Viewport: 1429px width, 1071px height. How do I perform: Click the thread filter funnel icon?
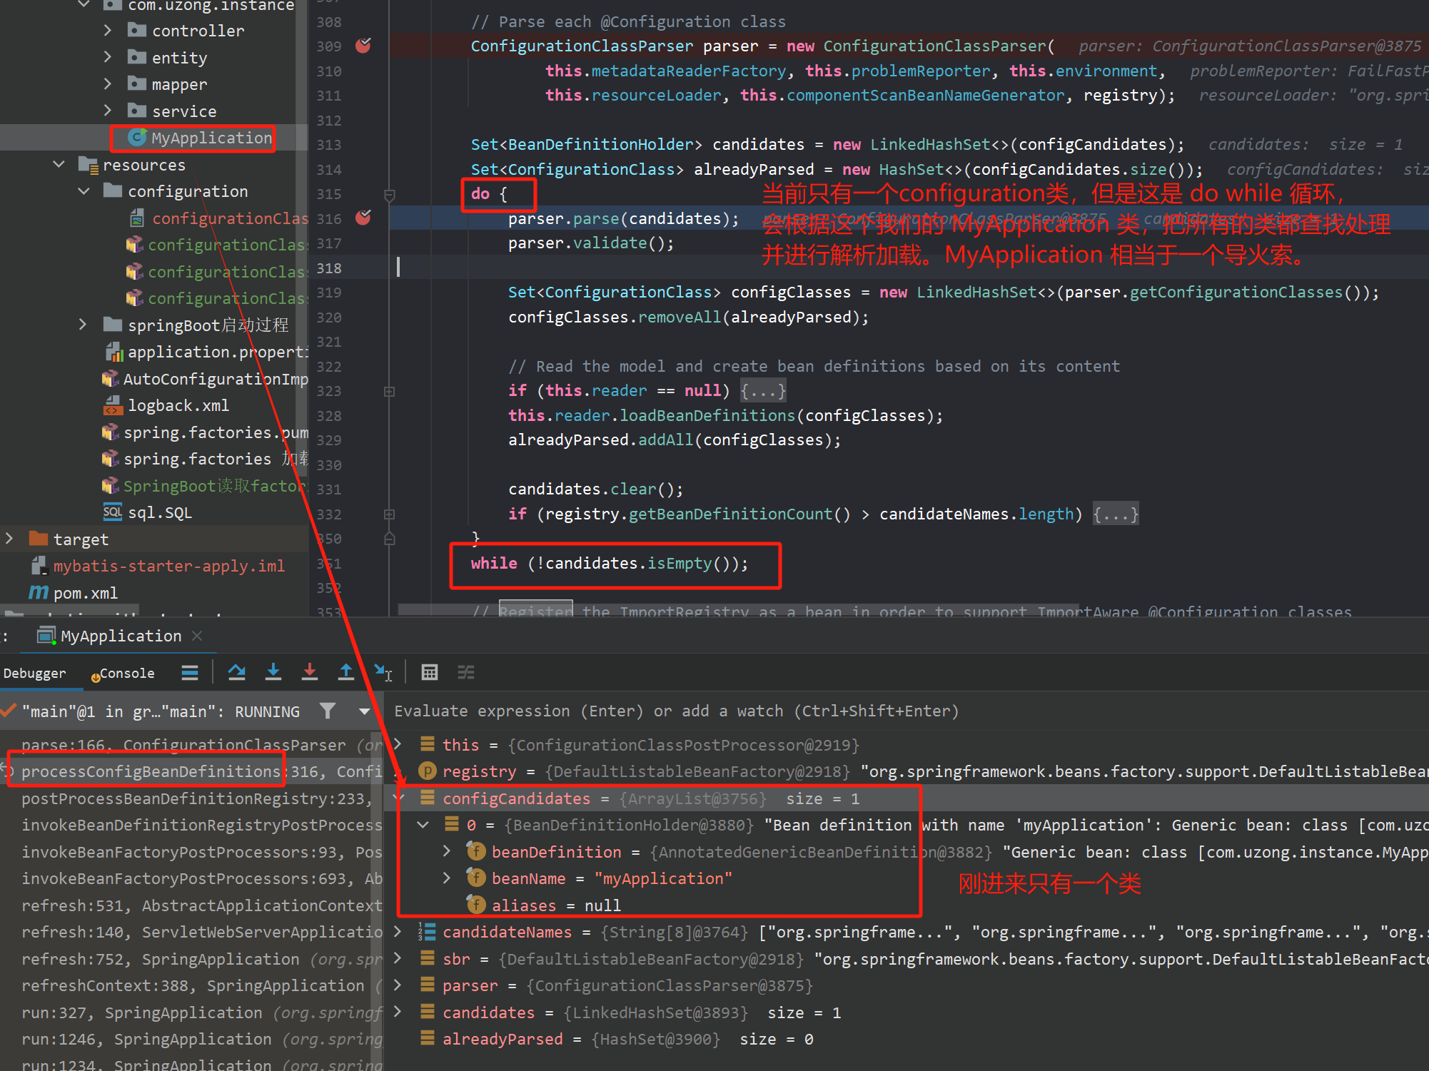tap(328, 711)
